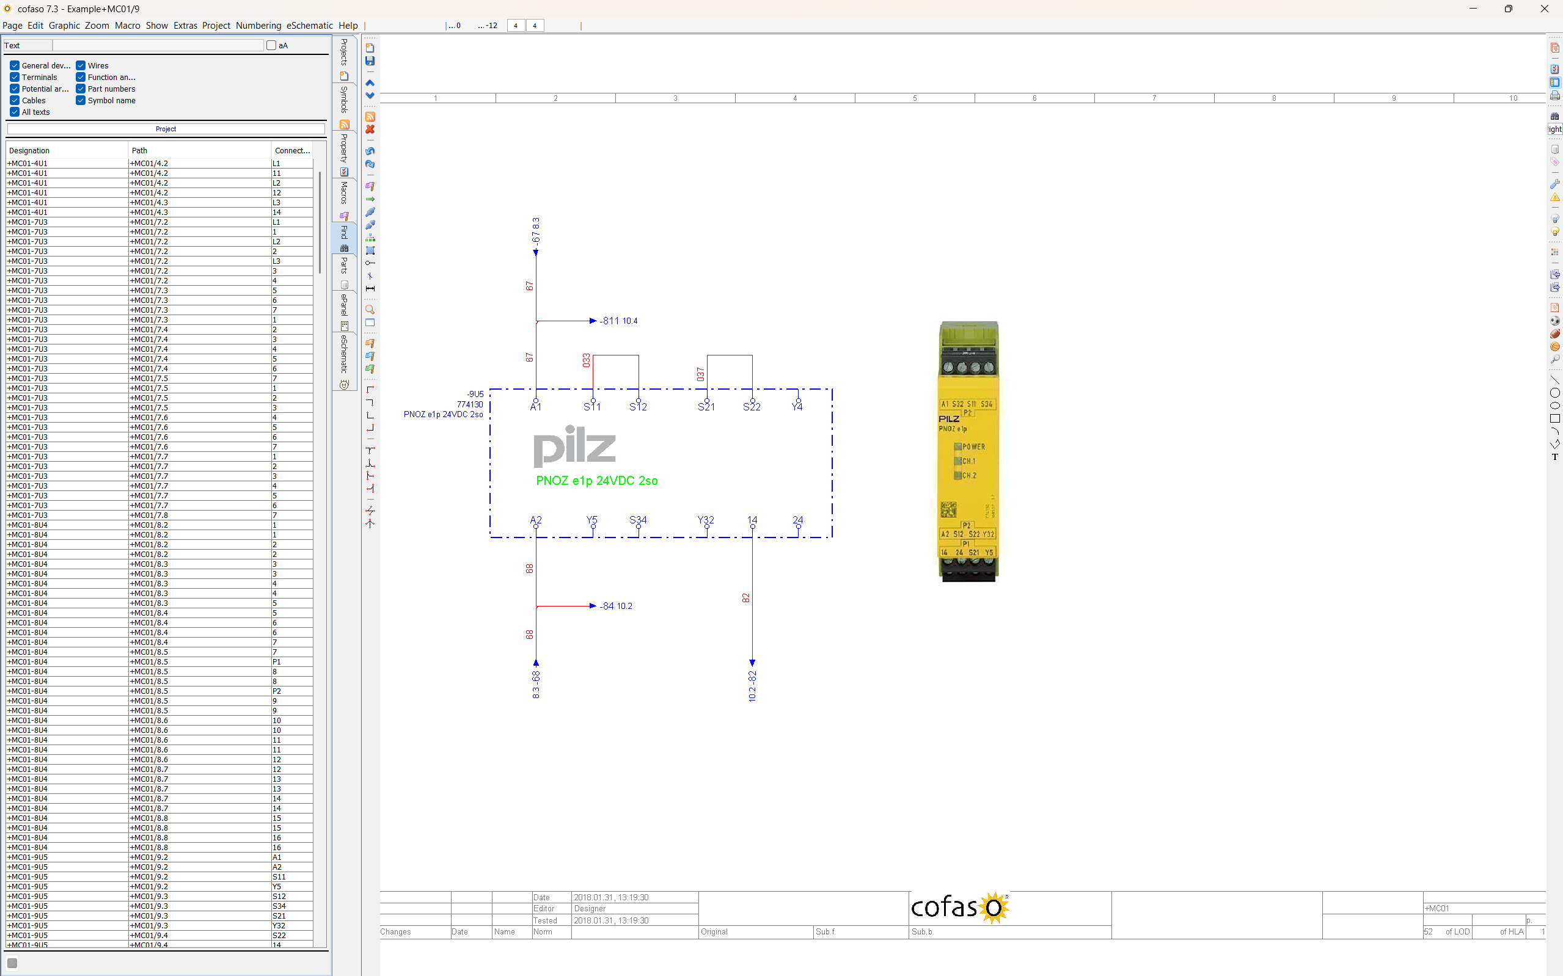This screenshot has width=1563, height=976.
Task: Click the results list vertical scrollbar
Action: click(320, 223)
